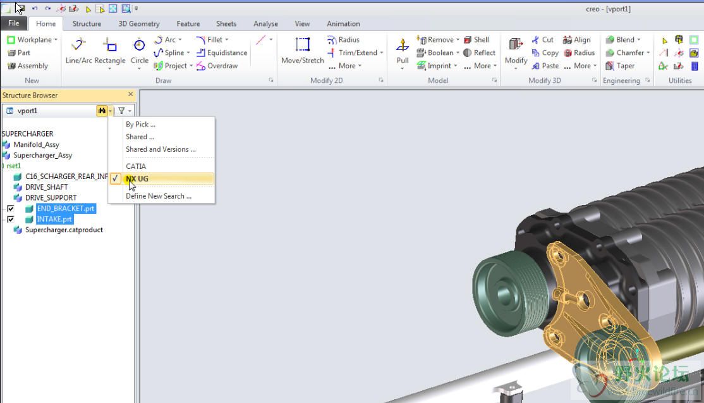Switch to the 3D Geometry tab

pyautogui.click(x=139, y=24)
